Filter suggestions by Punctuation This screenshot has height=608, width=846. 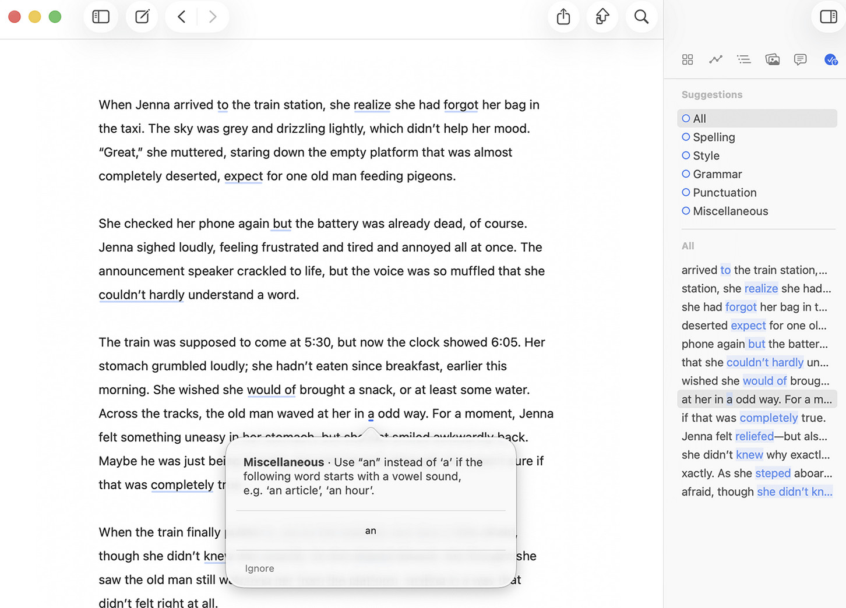click(724, 193)
